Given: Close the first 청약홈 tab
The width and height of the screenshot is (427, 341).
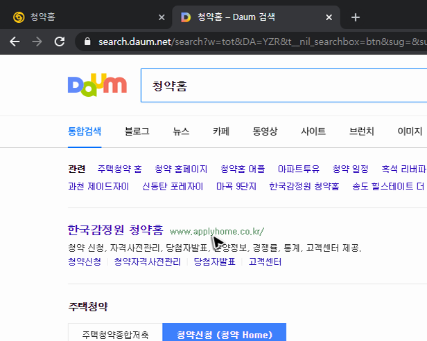Looking at the screenshot, I should (x=162, y=17).
